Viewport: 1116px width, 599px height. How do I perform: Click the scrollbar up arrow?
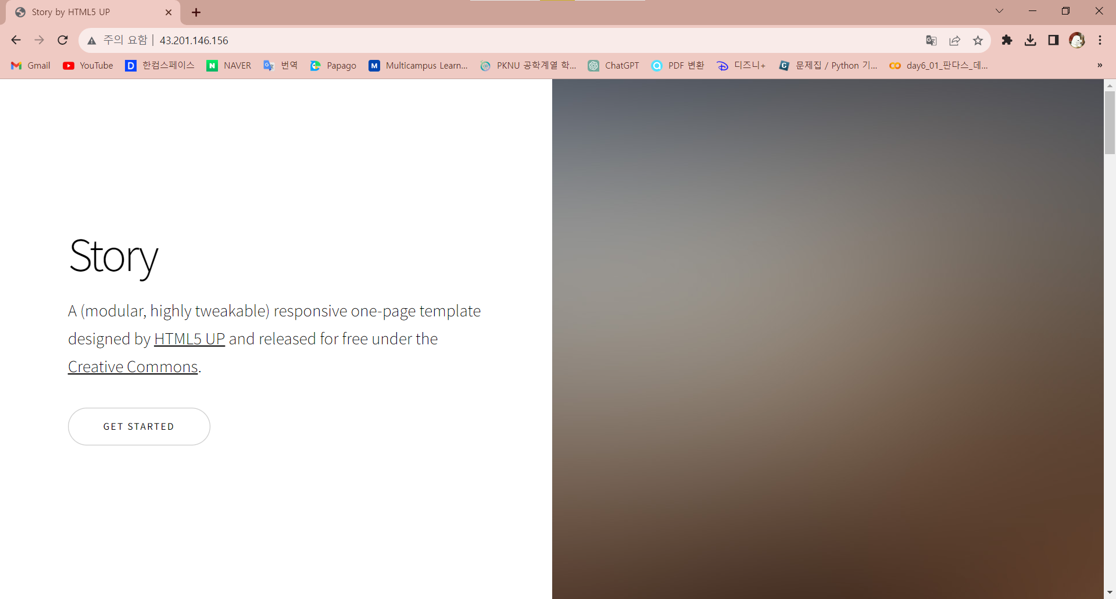[1110, 85]
